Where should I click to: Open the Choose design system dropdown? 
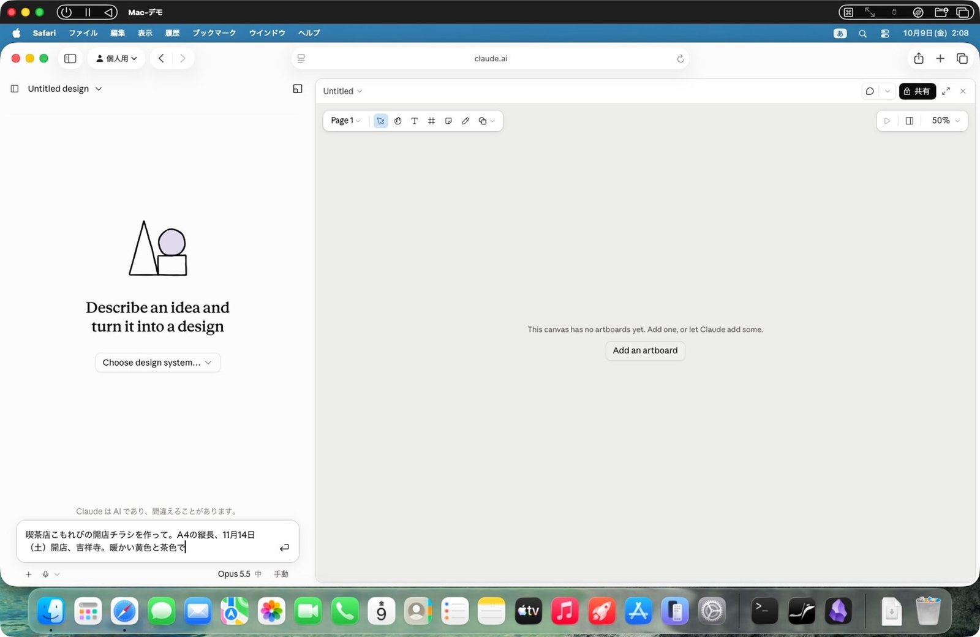[157, 363]
